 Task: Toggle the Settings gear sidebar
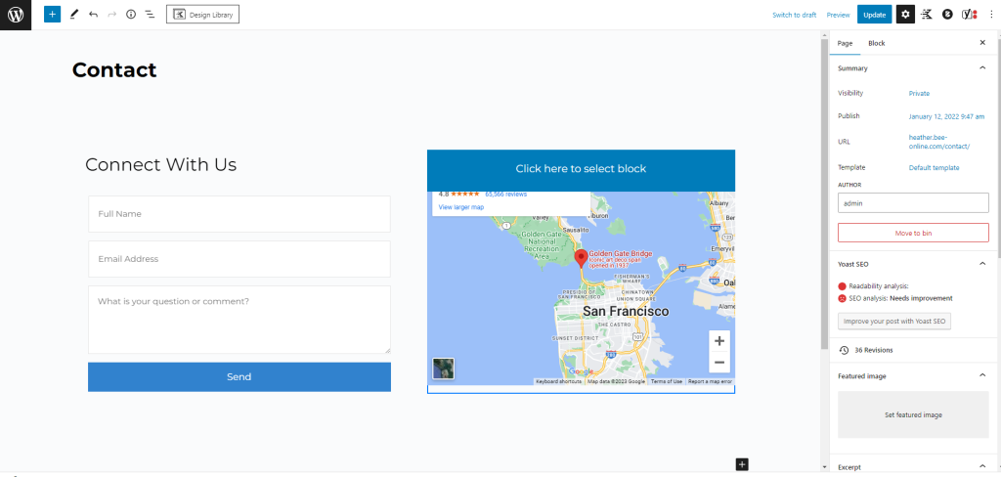coord(905,15)
